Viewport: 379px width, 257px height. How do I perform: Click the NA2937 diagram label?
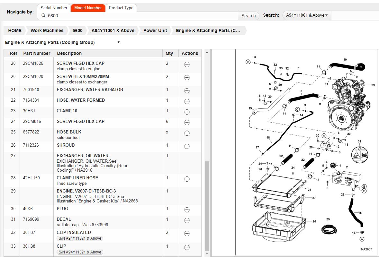coord(366,249)
